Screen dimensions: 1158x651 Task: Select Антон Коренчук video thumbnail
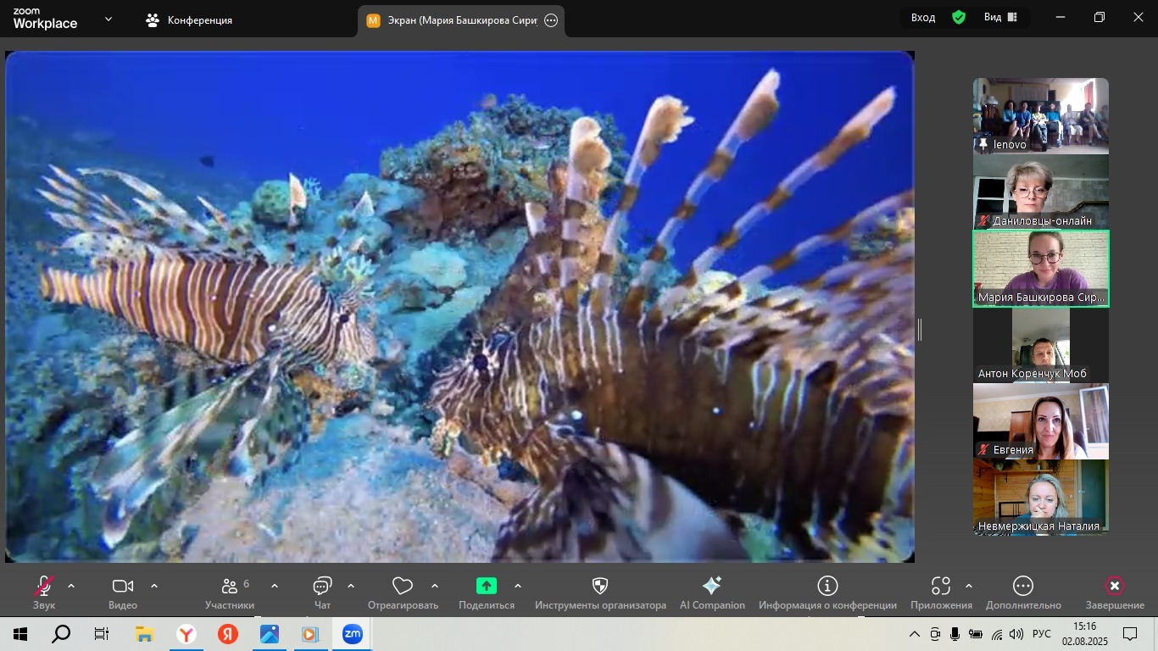(x=1040, y=345)
